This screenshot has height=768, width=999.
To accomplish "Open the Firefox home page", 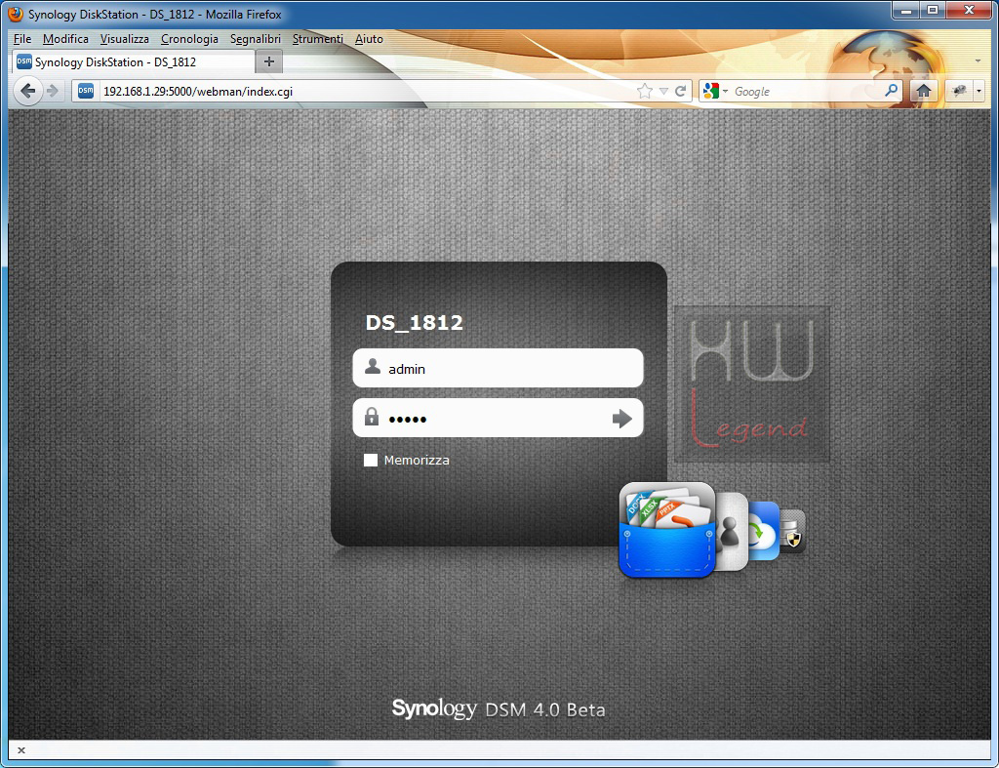I will click(923, 91).
